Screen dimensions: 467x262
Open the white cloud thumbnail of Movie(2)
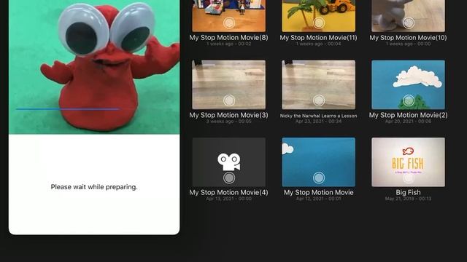point(408,84)
